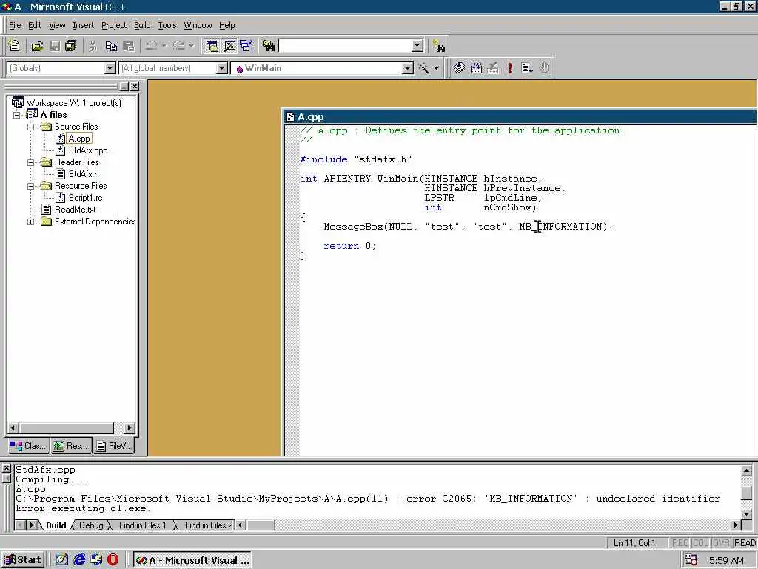Collapse the A files project node
758x569 pixels.
click(17, 115)
